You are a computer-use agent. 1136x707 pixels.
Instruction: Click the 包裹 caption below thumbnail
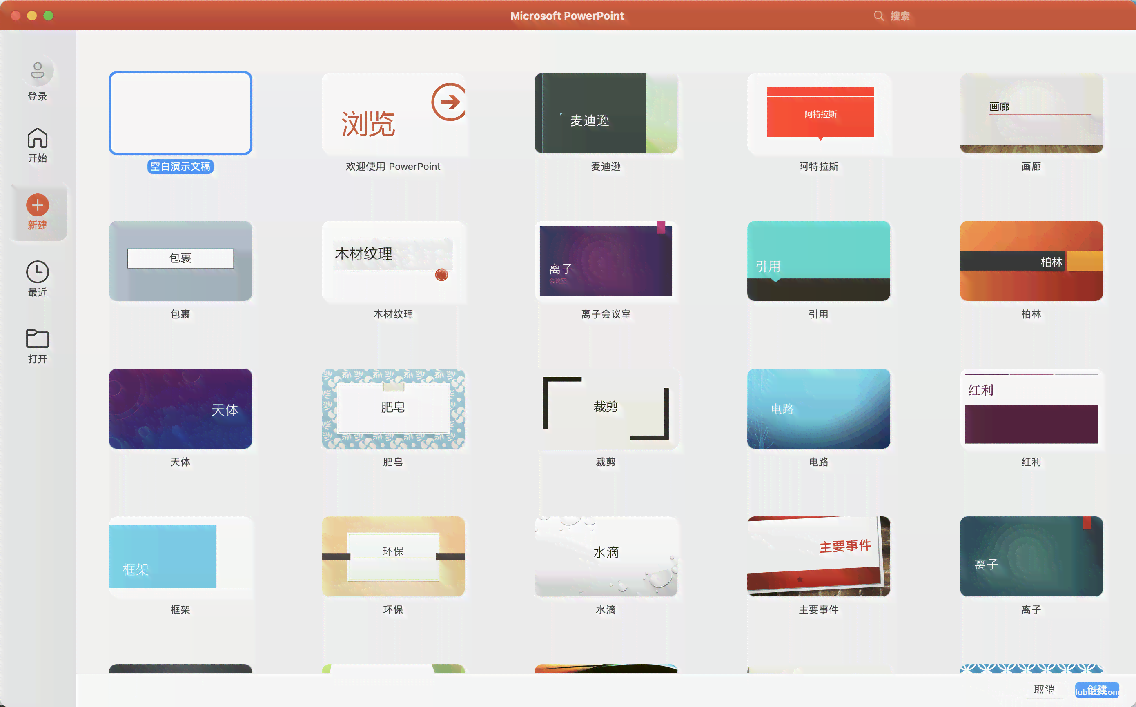[180, 314]
